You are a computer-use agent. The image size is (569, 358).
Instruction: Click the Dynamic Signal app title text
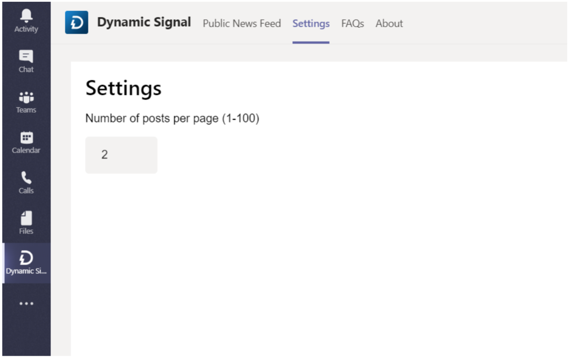(x=144, y=22)
